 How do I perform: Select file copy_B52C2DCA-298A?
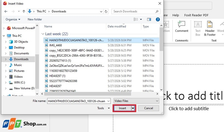[x=101, y=56]
